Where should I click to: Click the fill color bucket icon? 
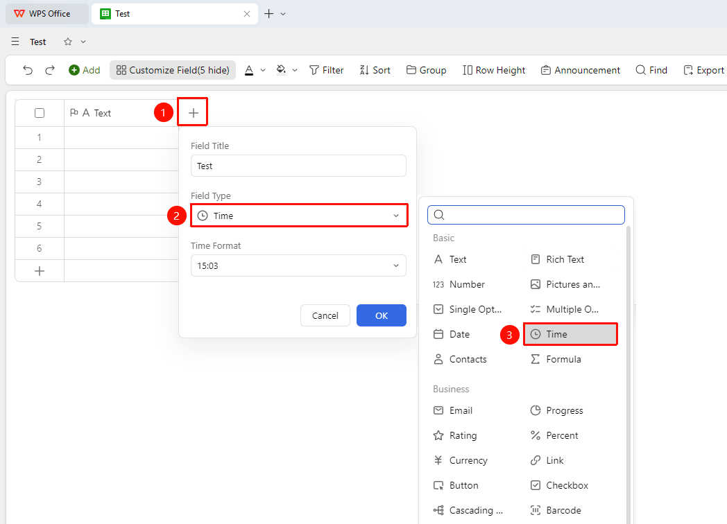281,70
